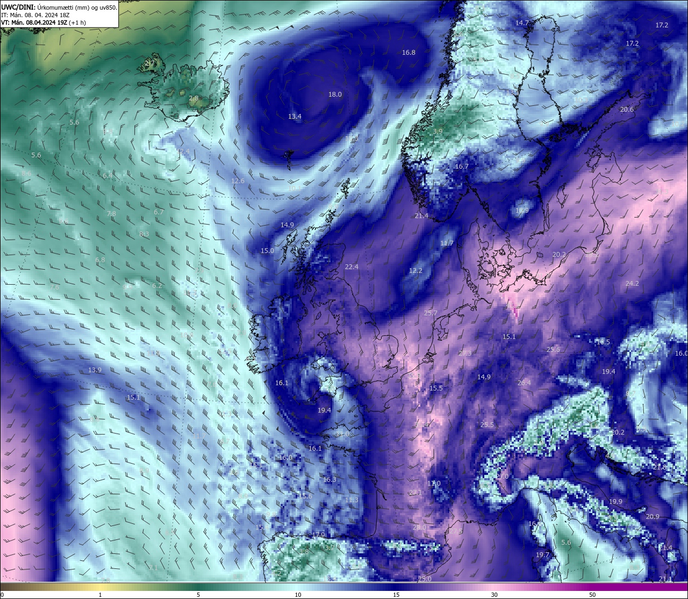Click the '30' tick on the color scale
This screenshot has width=688, height=599.
coord(494,595)
